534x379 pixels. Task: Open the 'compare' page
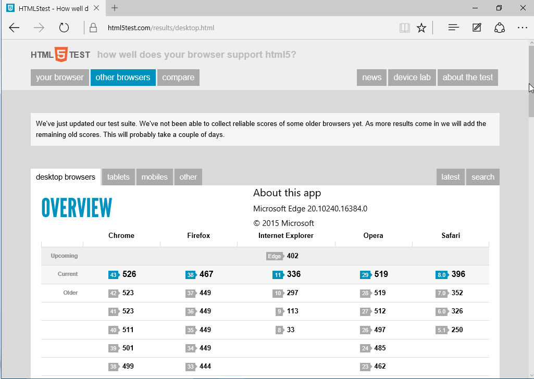(x=178, y=78)
